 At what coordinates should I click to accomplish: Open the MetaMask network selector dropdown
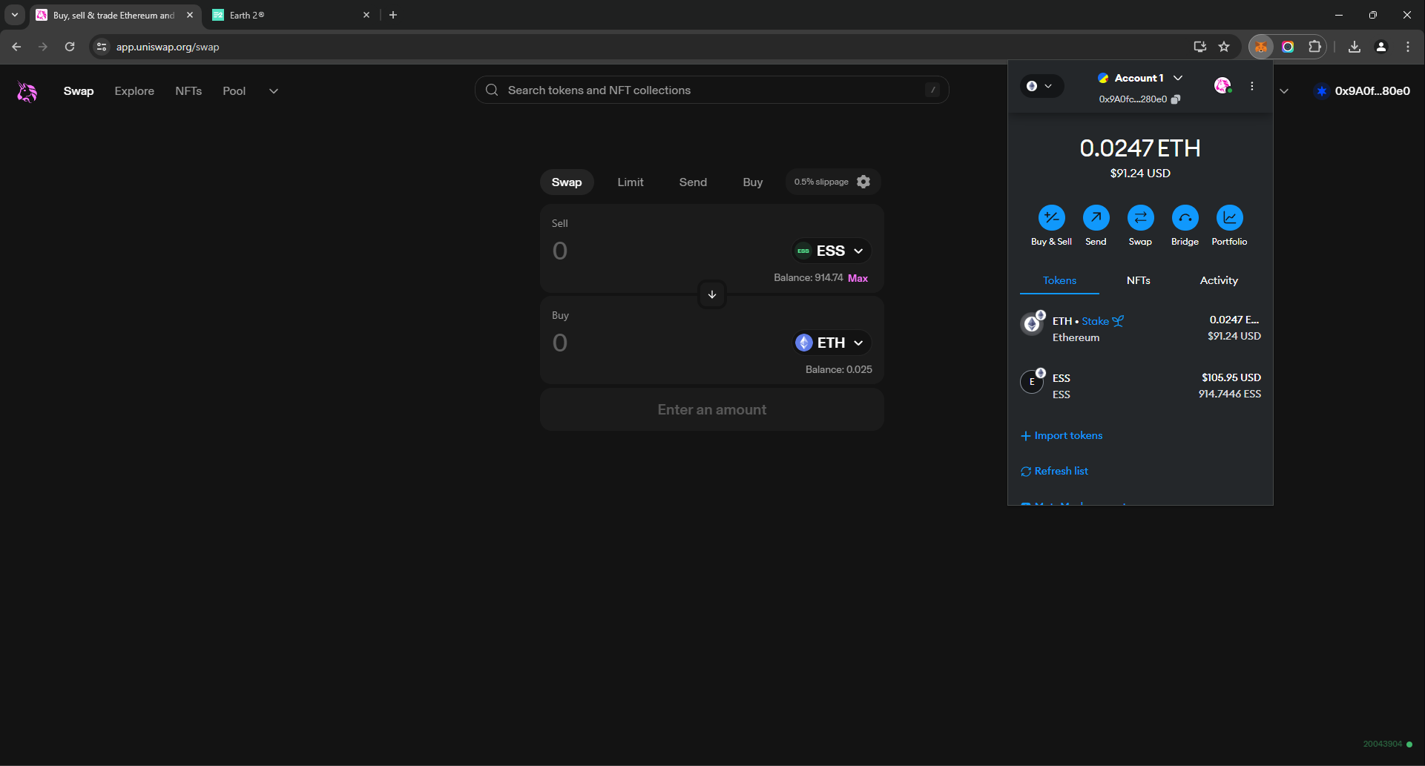tap(1039, 86)
